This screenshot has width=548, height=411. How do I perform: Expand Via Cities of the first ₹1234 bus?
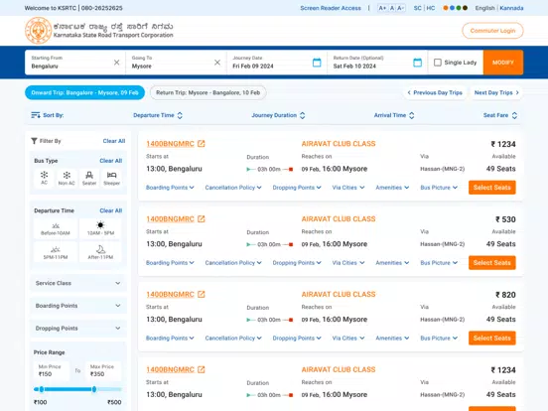pos(348,188)
